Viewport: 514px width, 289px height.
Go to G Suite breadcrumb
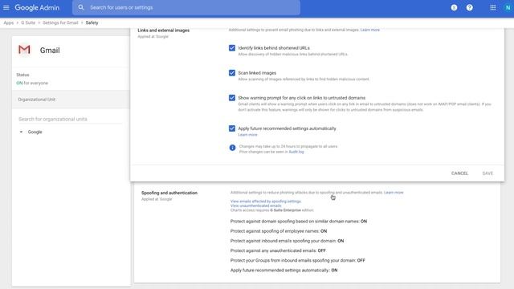[x=28, y=22]
